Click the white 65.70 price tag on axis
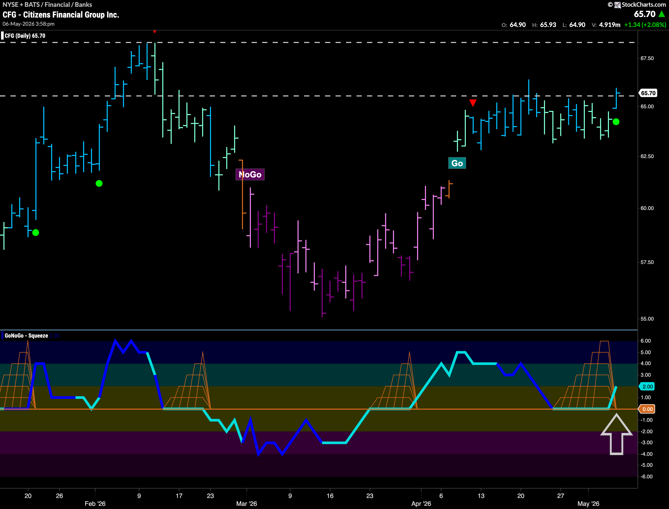Viewport: 669px width, 509px height. (648, 93)
